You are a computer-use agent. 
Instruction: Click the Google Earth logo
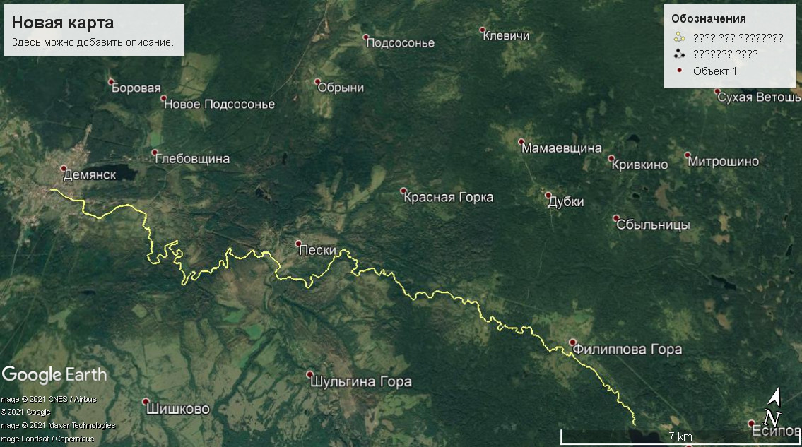(x=54, y=374)
